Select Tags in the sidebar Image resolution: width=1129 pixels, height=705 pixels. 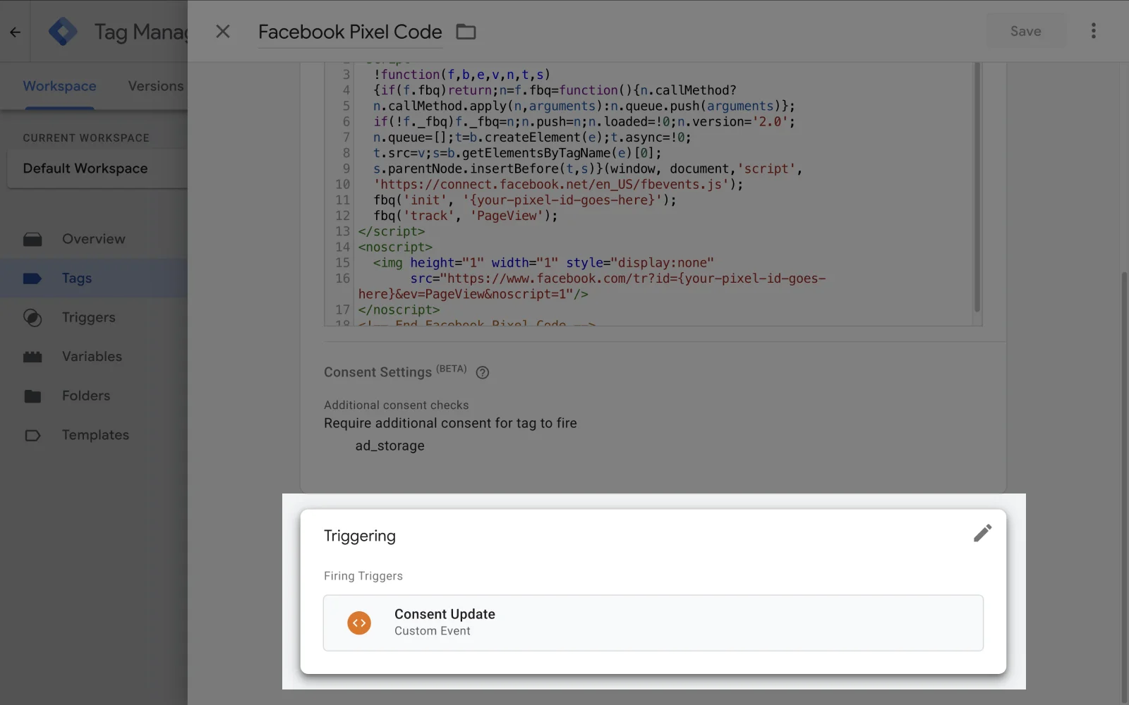point(77,278)
